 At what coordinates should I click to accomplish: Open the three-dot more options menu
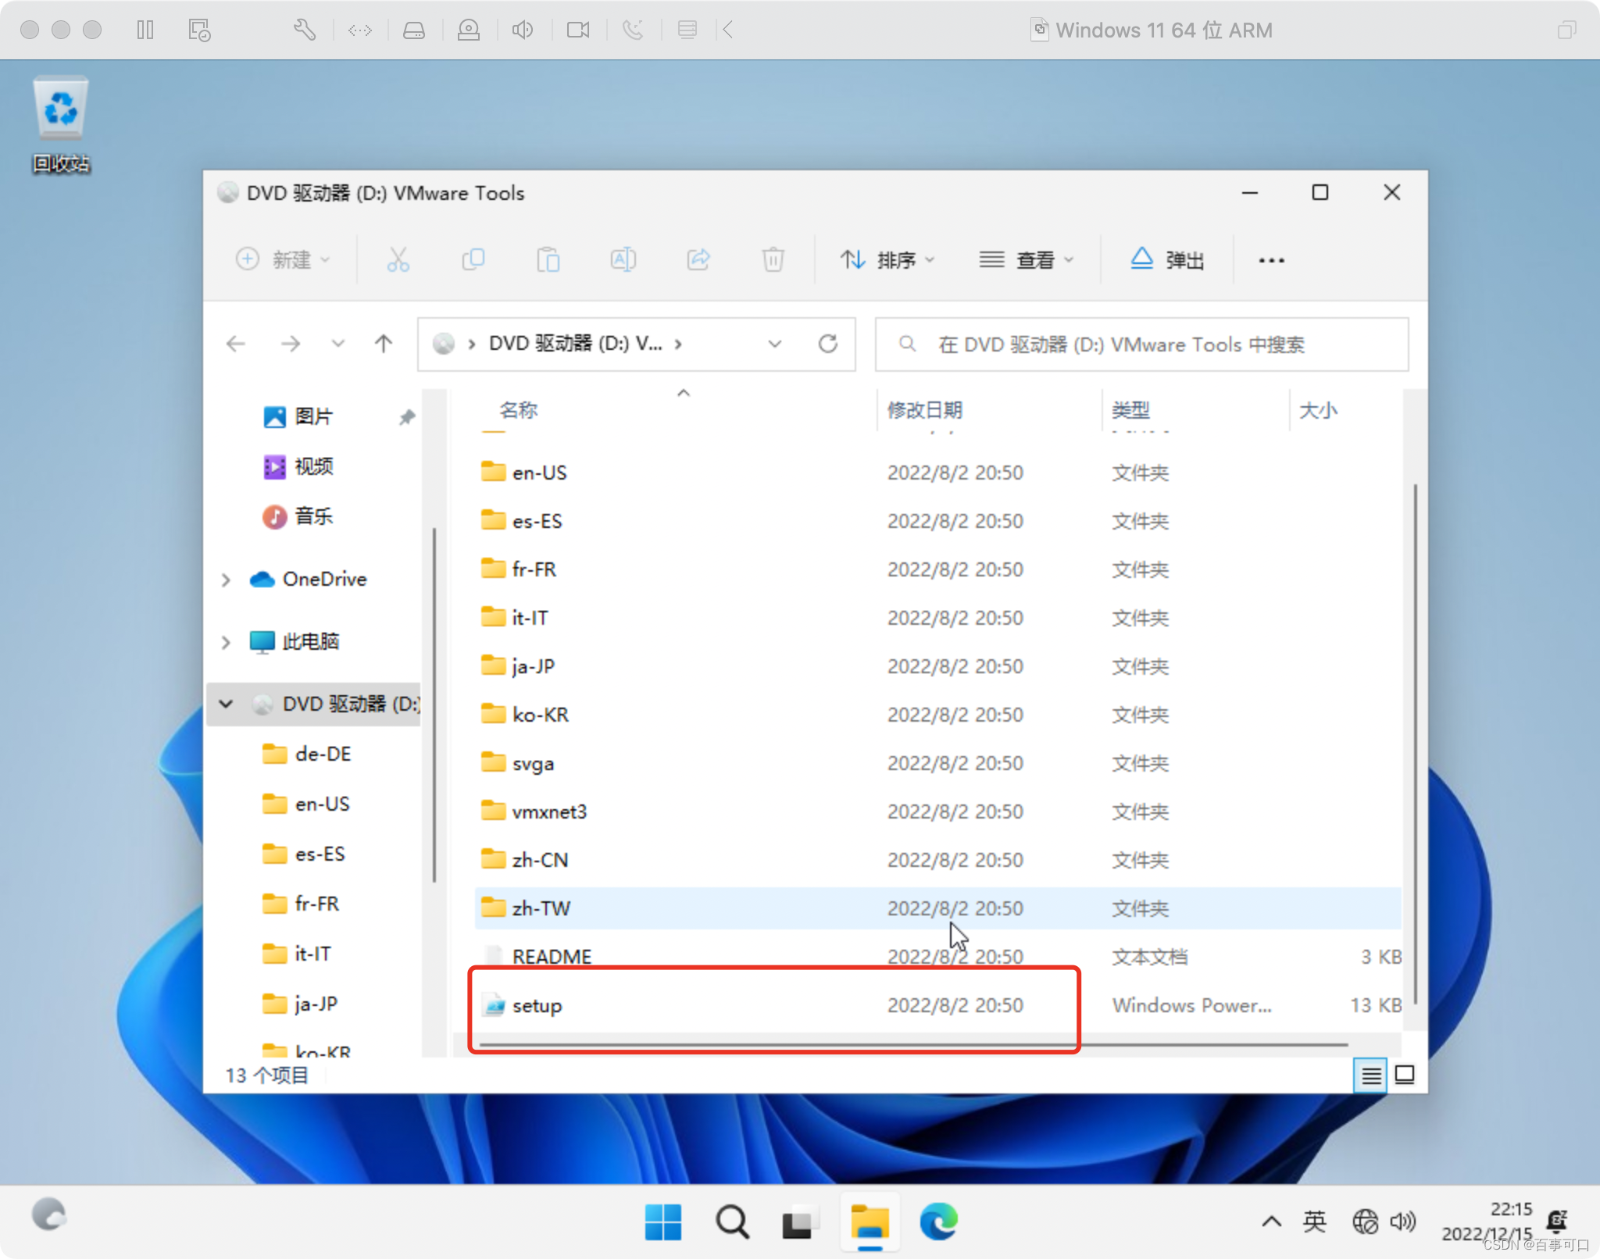(x=1271, y=260)
